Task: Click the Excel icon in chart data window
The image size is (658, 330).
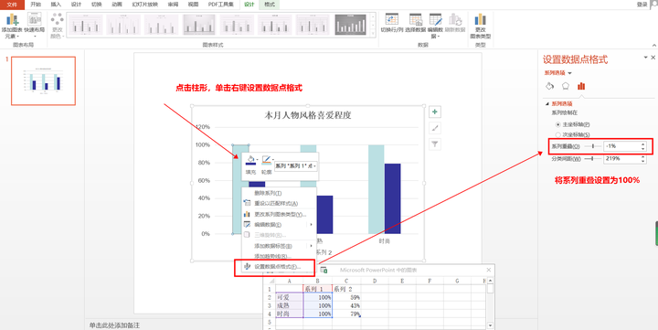Action: [324, 270]
